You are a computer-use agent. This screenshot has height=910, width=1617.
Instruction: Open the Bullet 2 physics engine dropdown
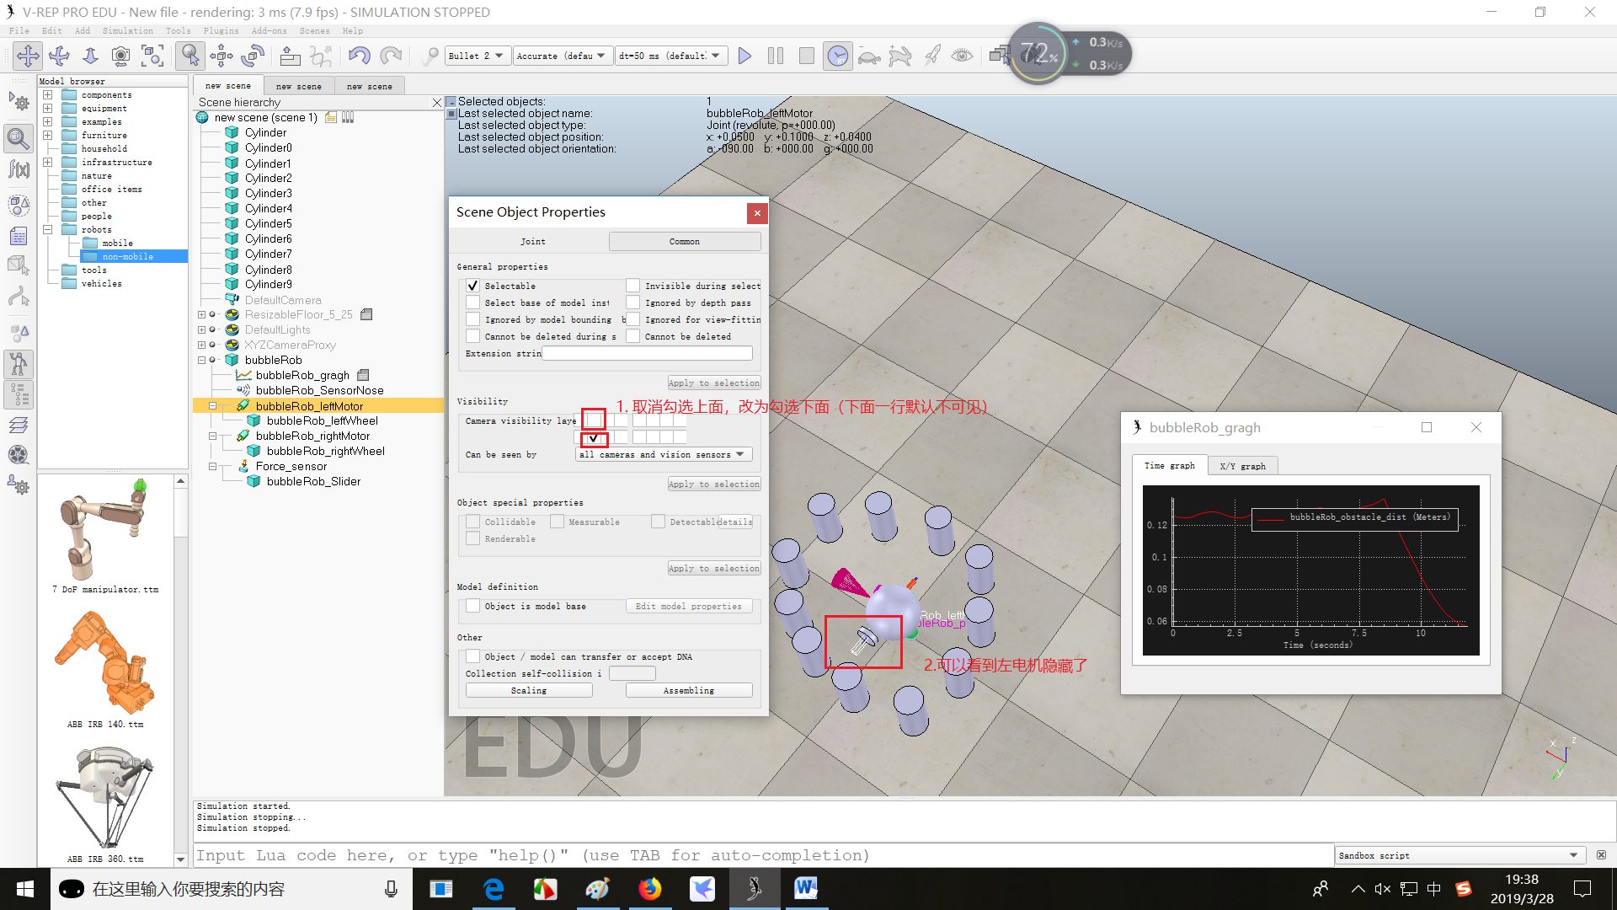point(476,56)
